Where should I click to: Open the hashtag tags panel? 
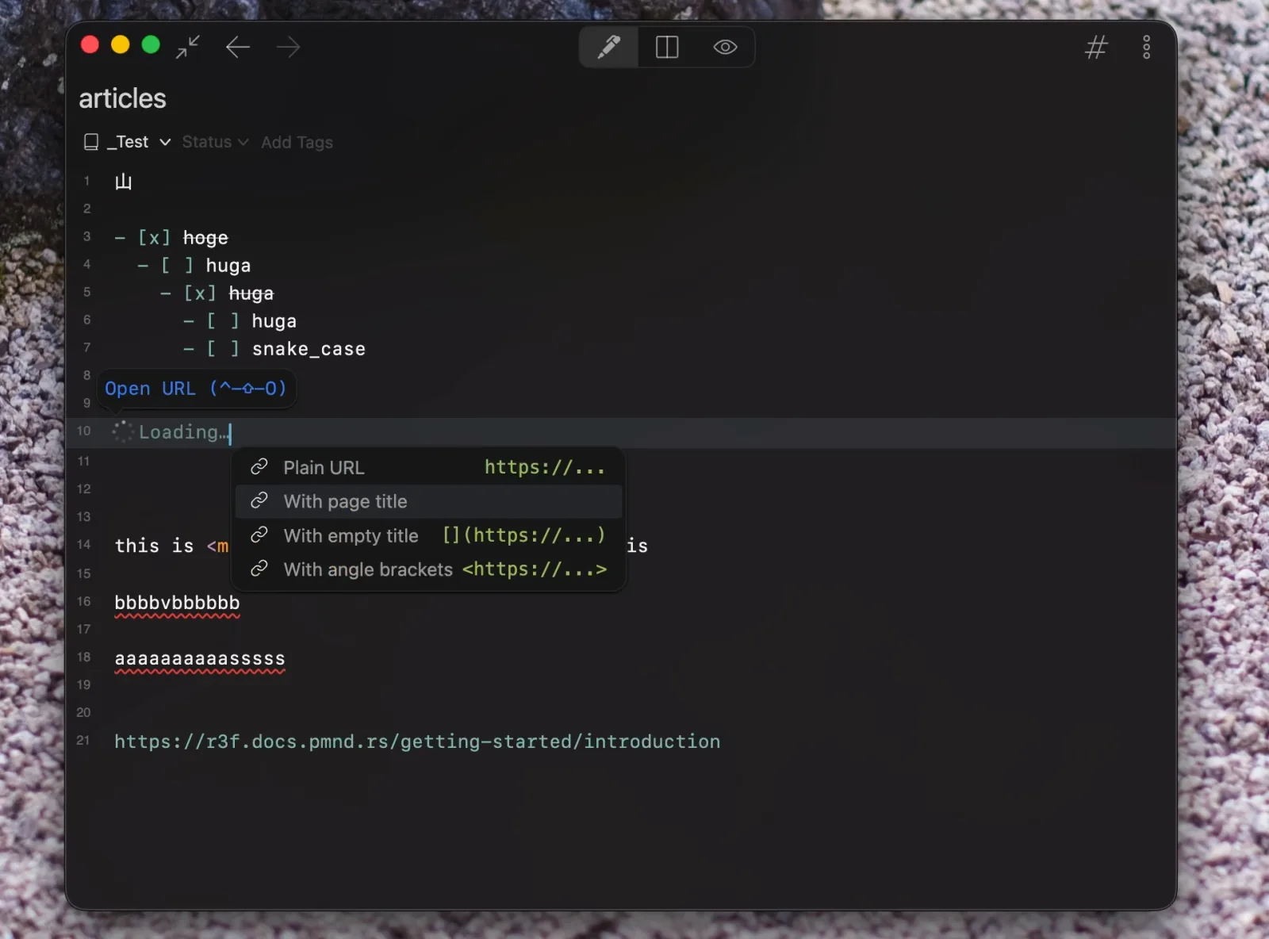(x=1095, y=48)
